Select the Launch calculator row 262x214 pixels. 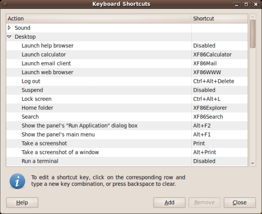(x=127, y=54)
